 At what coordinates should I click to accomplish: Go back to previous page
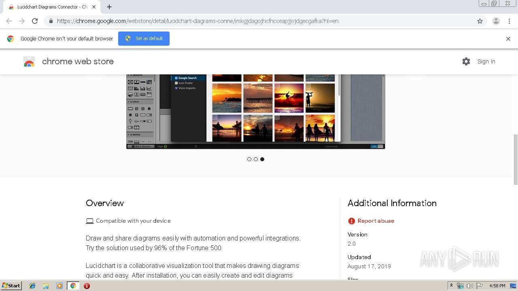[x=9, y=21]
